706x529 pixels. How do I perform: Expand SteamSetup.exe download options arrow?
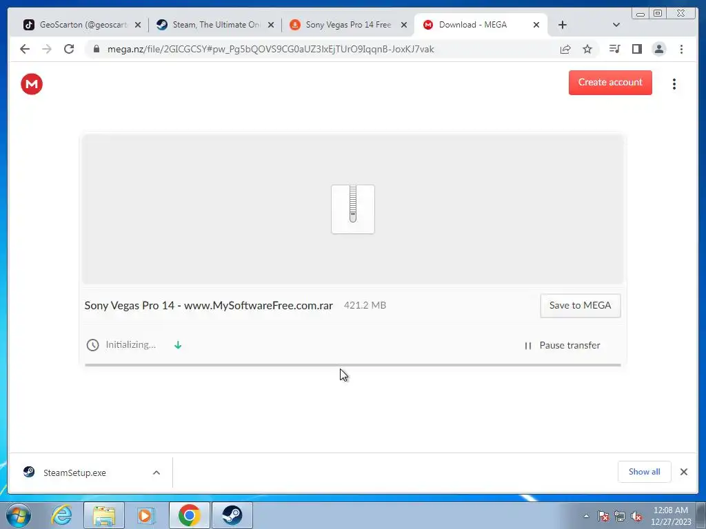(157, 473)
